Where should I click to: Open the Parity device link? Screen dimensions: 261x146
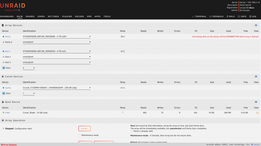[x=8, y=37]
